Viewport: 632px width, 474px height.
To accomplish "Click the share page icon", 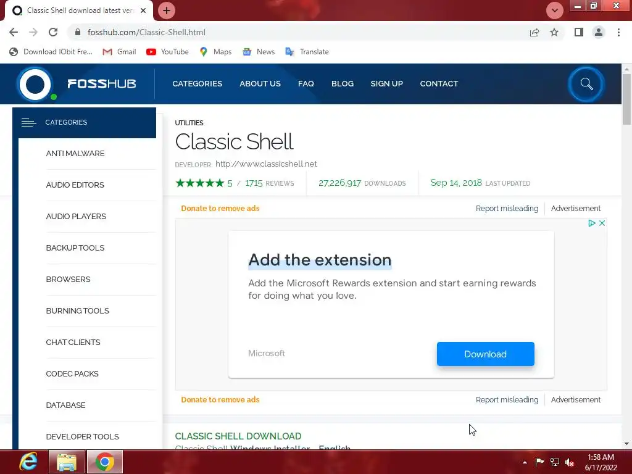I will tap(534, 32).
